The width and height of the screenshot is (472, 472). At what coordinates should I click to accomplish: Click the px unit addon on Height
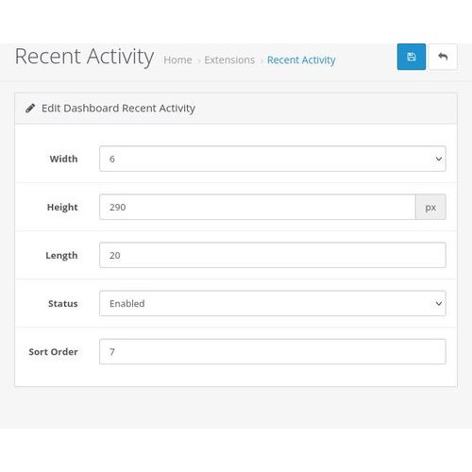tap(430, 207)
